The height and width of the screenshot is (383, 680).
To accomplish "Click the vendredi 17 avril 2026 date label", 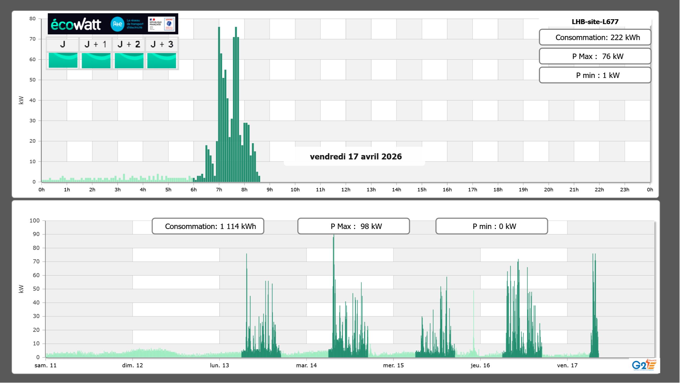I will [356, 156].
